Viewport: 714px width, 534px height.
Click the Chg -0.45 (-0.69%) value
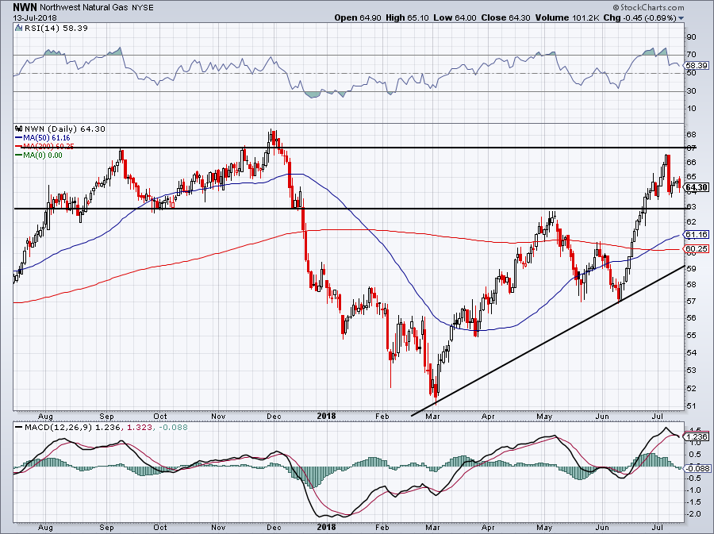(641, 17)
